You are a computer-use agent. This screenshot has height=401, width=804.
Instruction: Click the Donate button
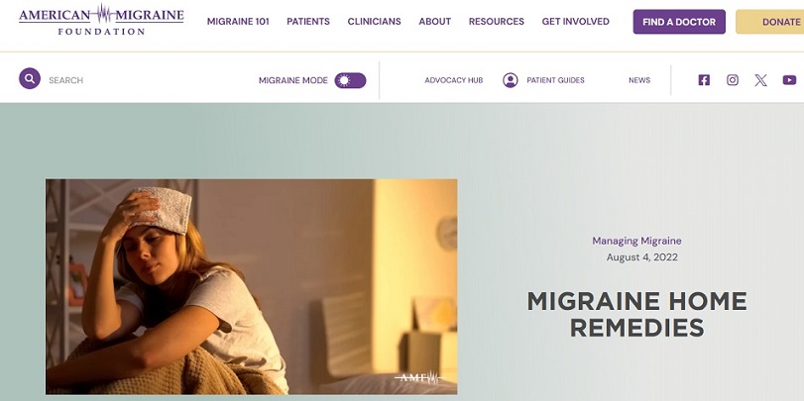tap(770, 22)
